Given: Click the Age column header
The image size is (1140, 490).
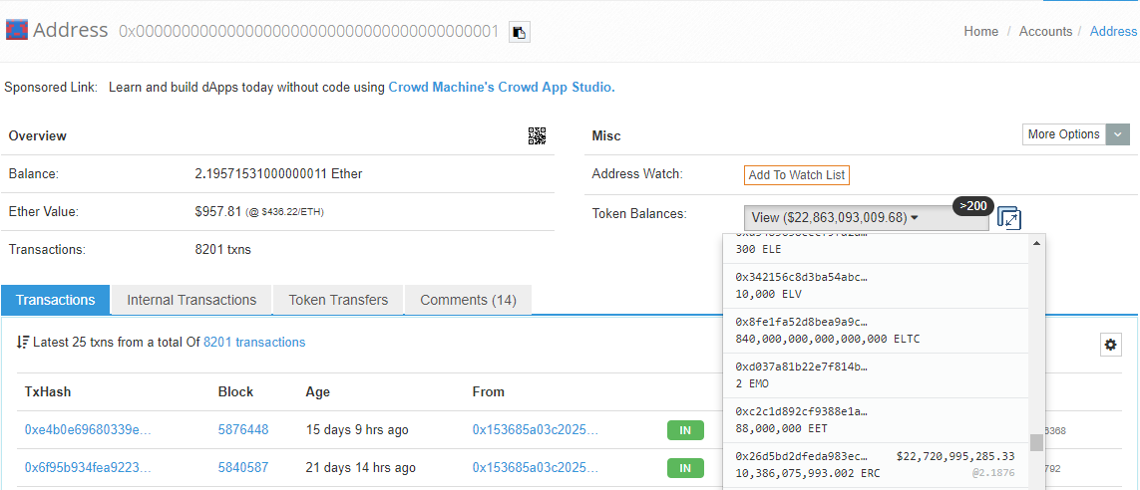Looking at the screenshot, I should 318,392.
